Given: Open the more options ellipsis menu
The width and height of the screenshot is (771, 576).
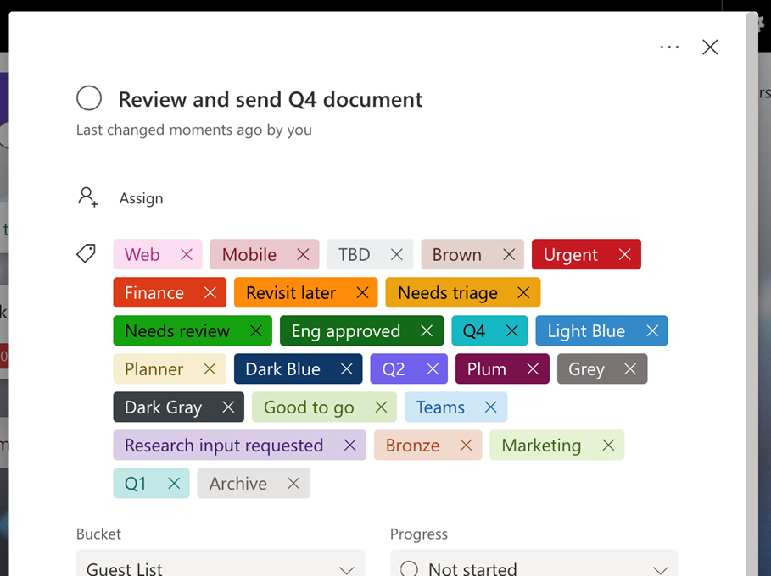Looking at the screenshot, I should (669, 47).
